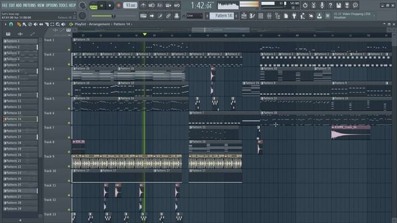Screen dimensions: 397x223
Task: Click the playhead marker on the timeline
Action: [x=145, y=34]
